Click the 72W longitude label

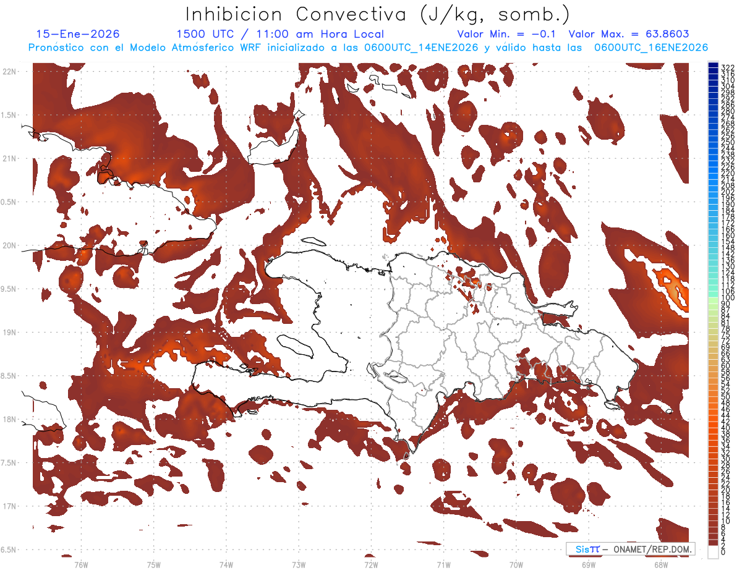tap(371, 564)
